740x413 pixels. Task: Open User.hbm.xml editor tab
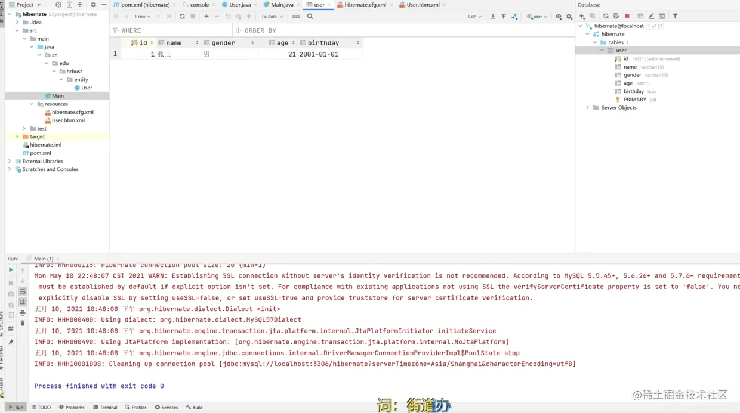[423, 5]
